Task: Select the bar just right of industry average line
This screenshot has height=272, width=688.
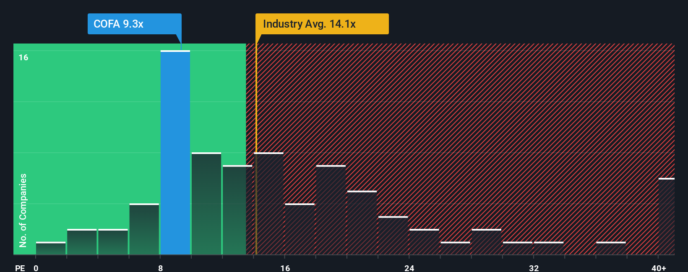Action: pos(268,203)
